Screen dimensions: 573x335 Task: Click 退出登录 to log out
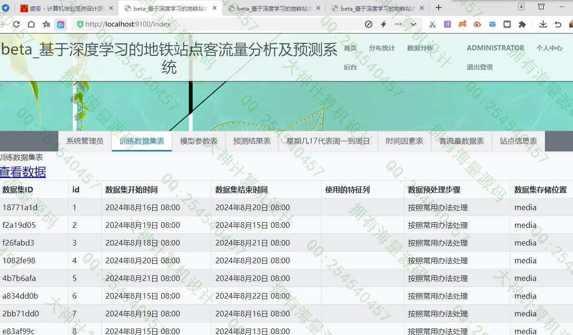tap(480, 67)
